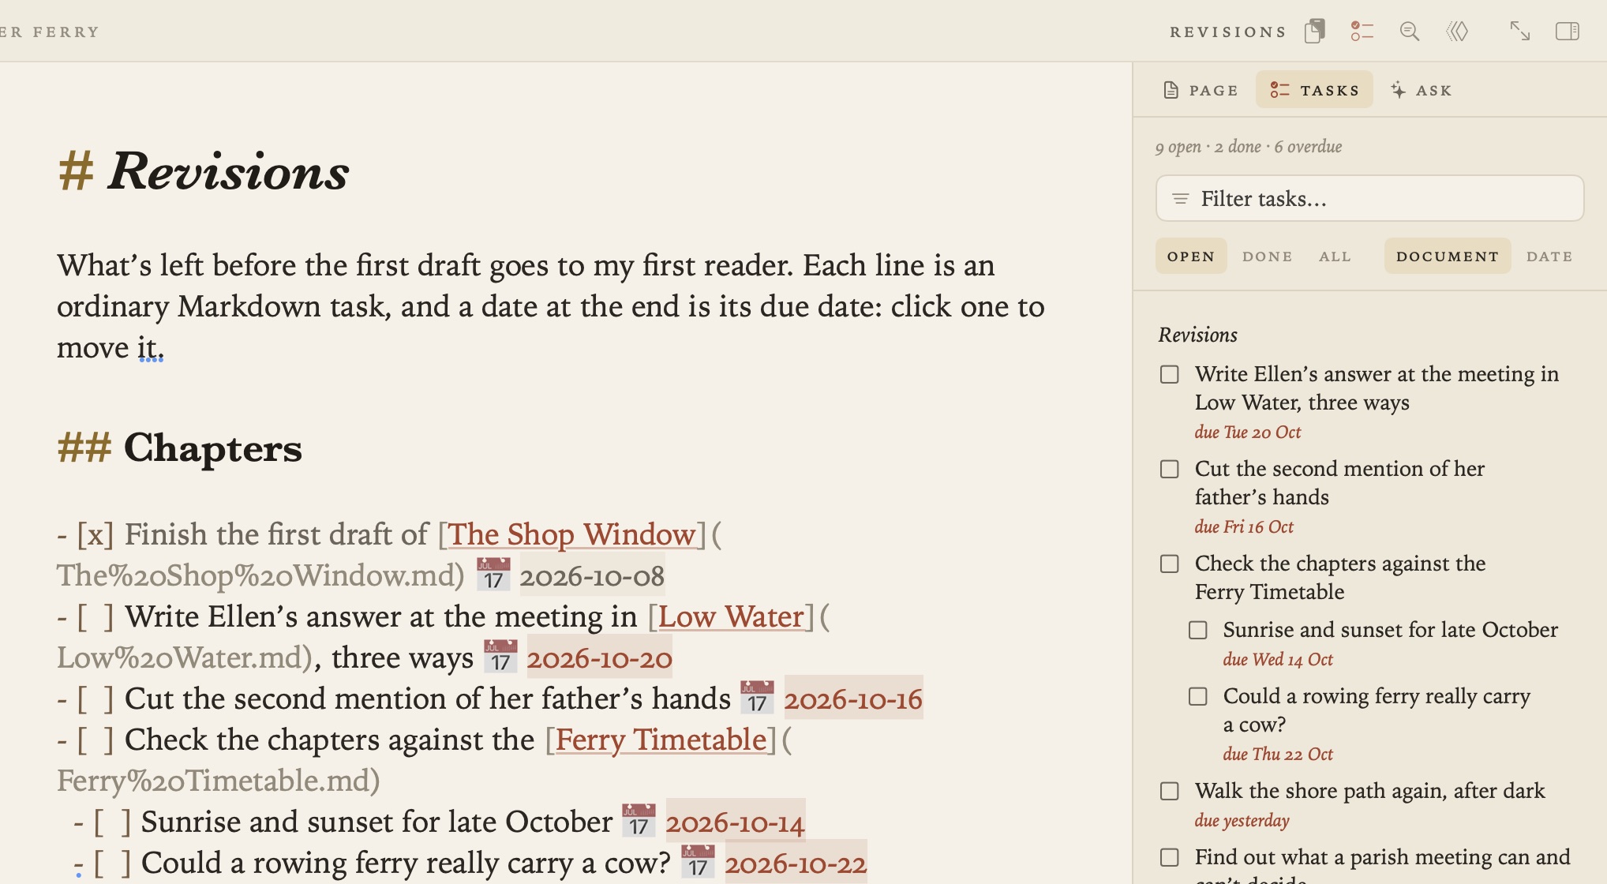Click the Revisions group heading in tasks panel

1197,335
